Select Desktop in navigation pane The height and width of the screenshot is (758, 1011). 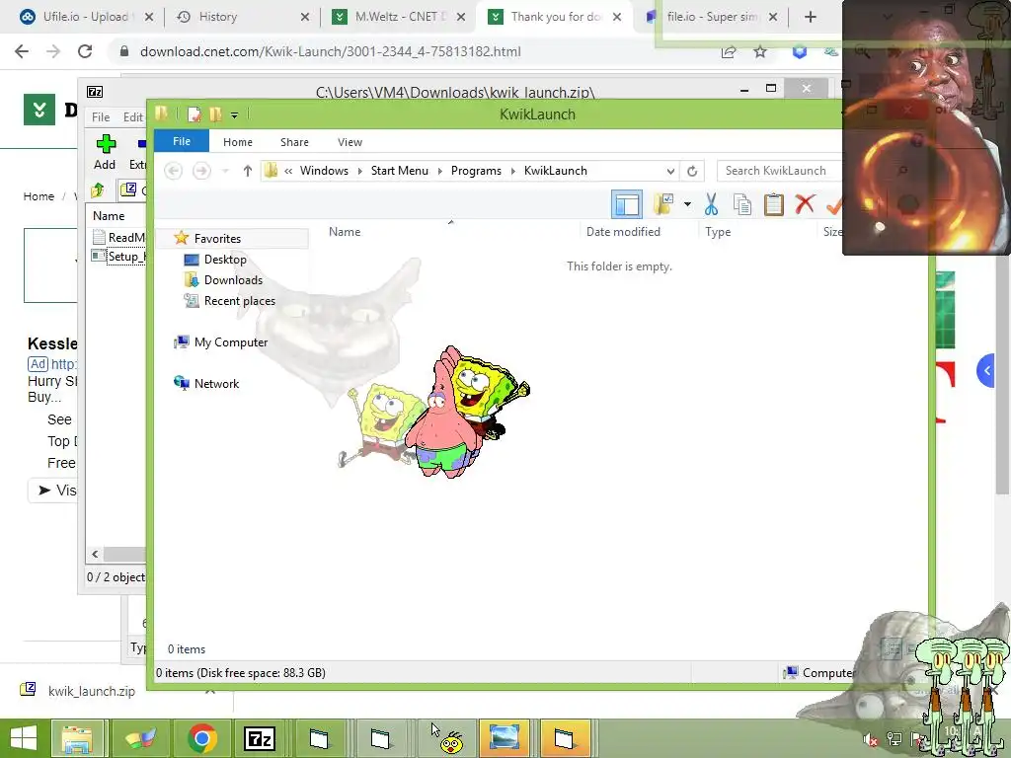point(225,260)
